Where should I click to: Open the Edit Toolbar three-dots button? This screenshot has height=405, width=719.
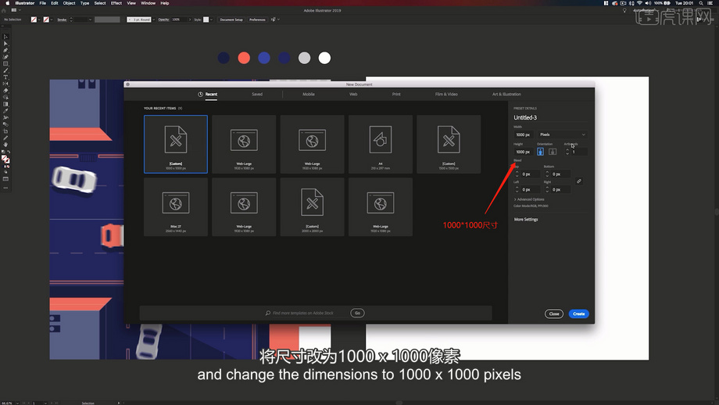(5, 188)
